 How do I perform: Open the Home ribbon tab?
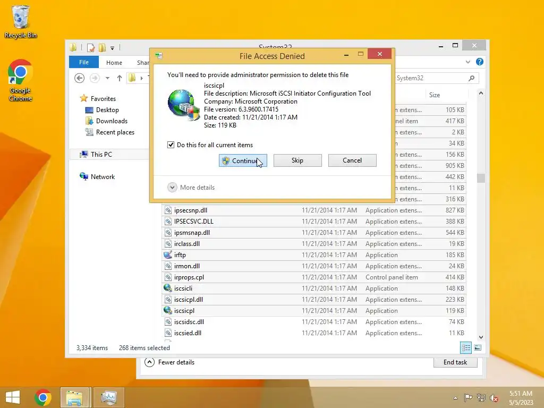tap(114, 63)
